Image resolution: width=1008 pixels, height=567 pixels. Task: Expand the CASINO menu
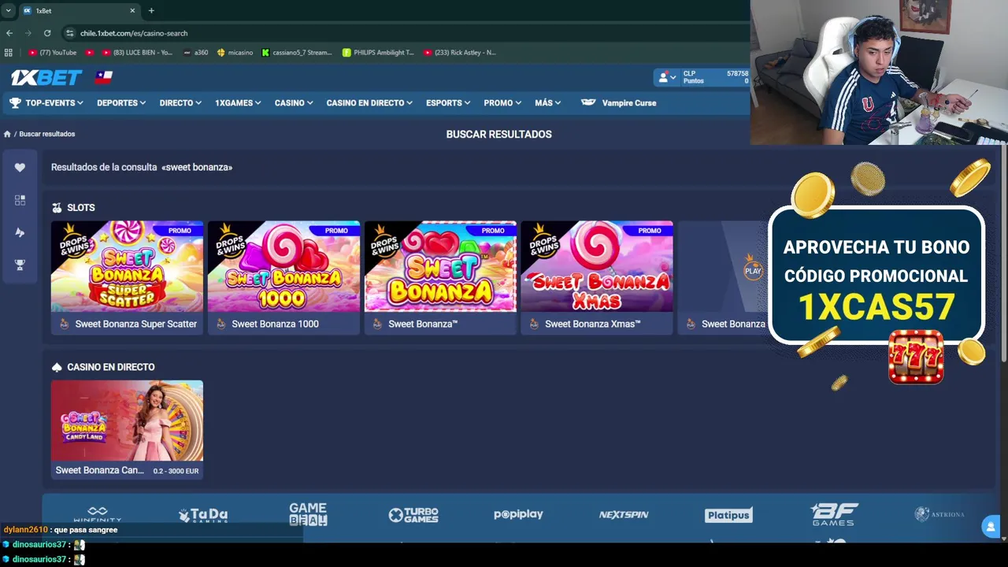[294, 103]
